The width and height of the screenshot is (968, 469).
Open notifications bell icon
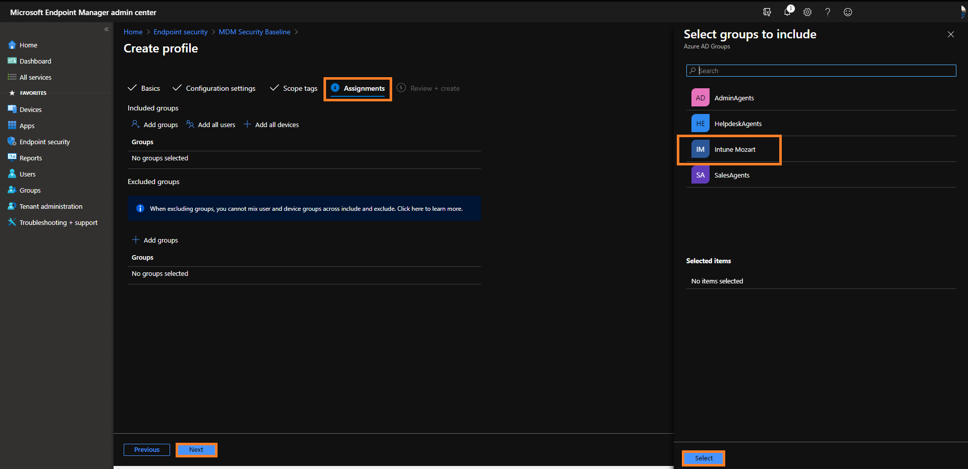click(788, 11)
